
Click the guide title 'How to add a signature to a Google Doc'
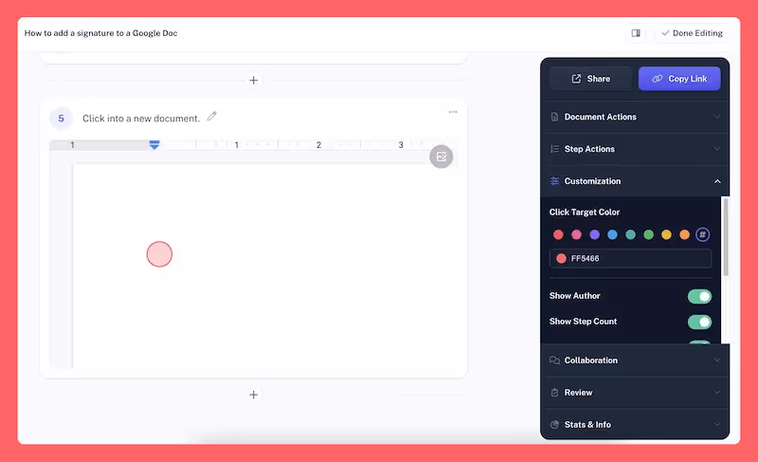[x=101, y=33]
